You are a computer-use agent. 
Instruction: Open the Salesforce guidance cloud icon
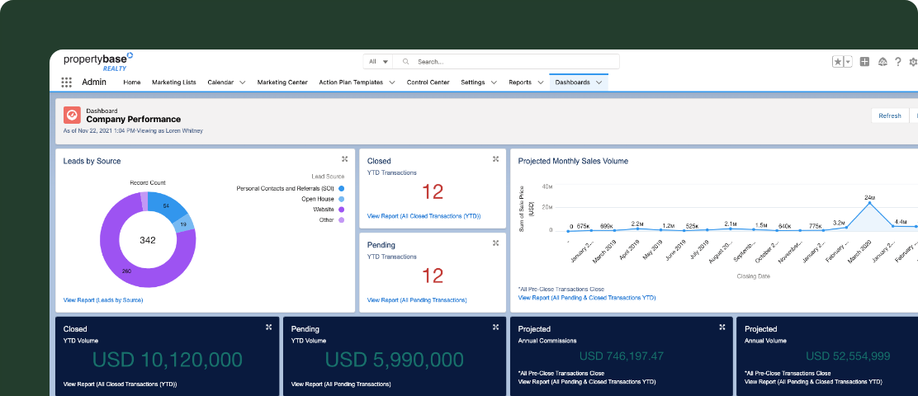click(883, 61)
